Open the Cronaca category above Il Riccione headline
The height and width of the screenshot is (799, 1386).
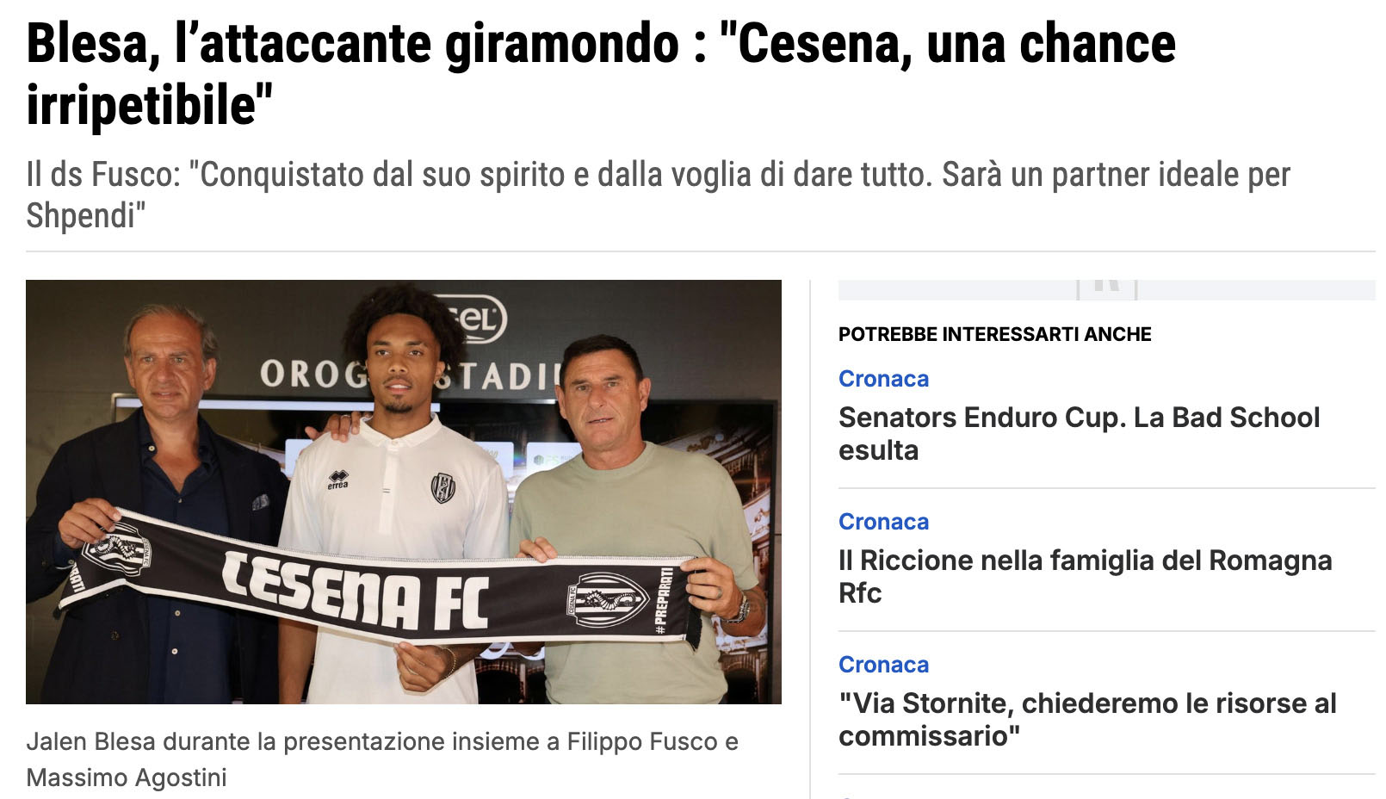pyautogui.click(x=883, y=522)
